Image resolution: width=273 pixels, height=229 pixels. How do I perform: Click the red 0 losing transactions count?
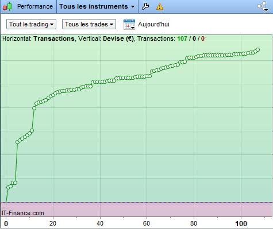pos(203,38)
